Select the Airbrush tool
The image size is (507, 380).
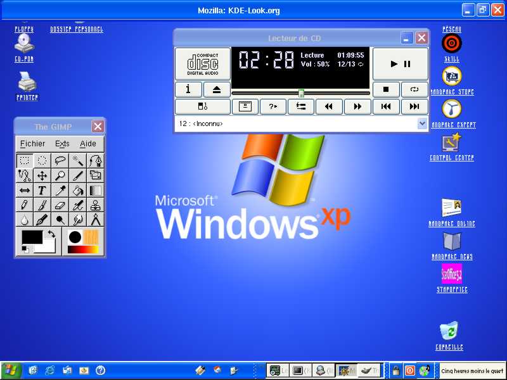(x=77, y=205)
